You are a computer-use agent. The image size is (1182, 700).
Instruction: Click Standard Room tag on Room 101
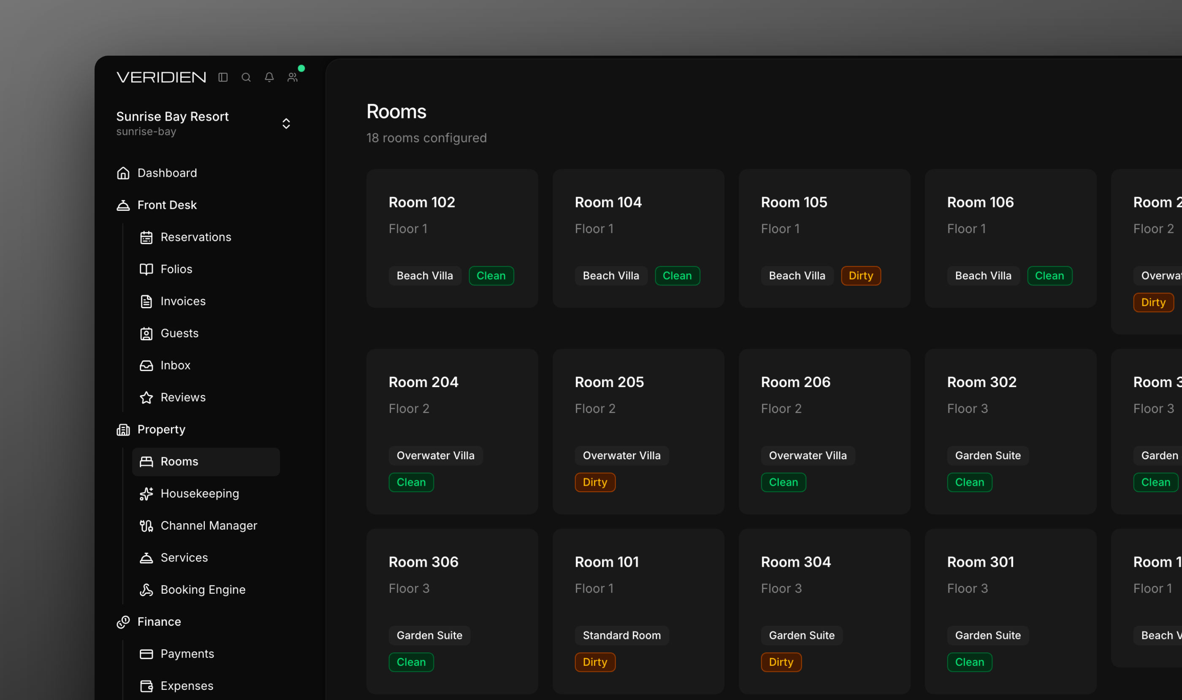[622, 635]
